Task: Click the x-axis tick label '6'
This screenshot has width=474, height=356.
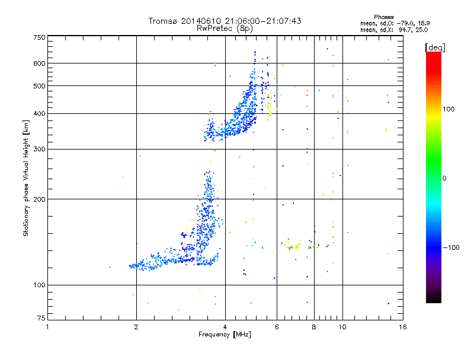Action: coord(277,327)
